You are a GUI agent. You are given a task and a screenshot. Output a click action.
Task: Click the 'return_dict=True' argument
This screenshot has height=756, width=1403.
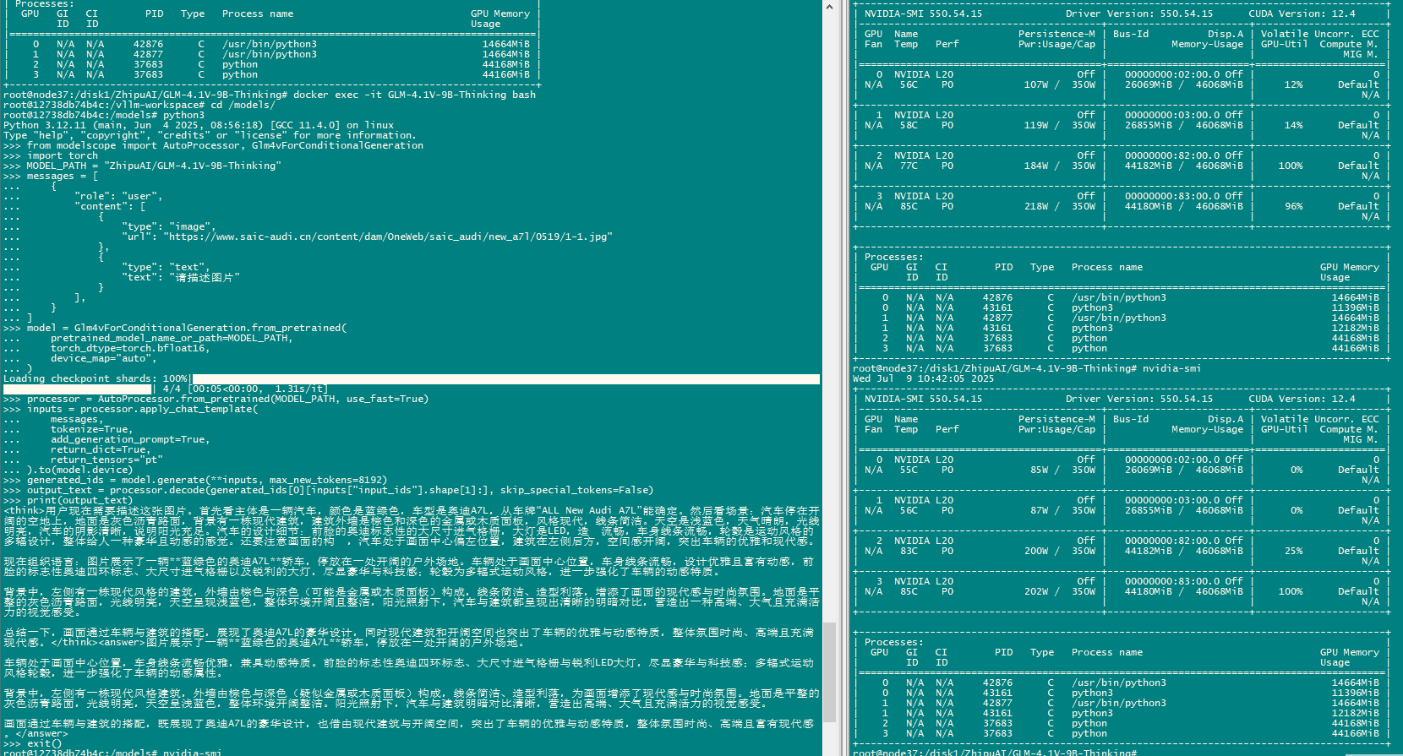pos(100,449)
